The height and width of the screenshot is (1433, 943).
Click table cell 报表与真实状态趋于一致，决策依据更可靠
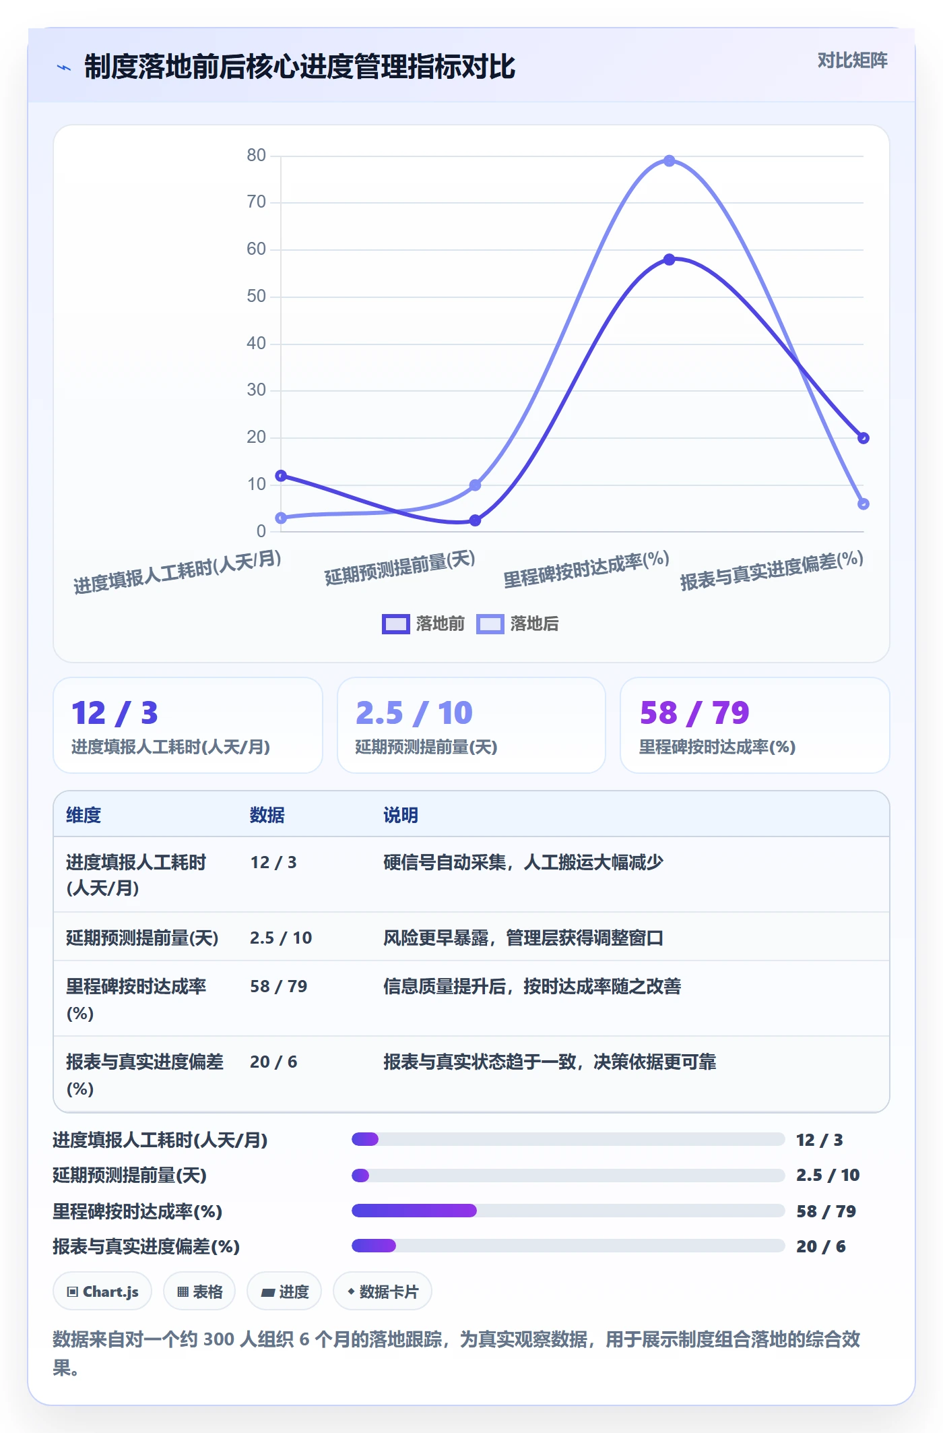(550, 1062)
